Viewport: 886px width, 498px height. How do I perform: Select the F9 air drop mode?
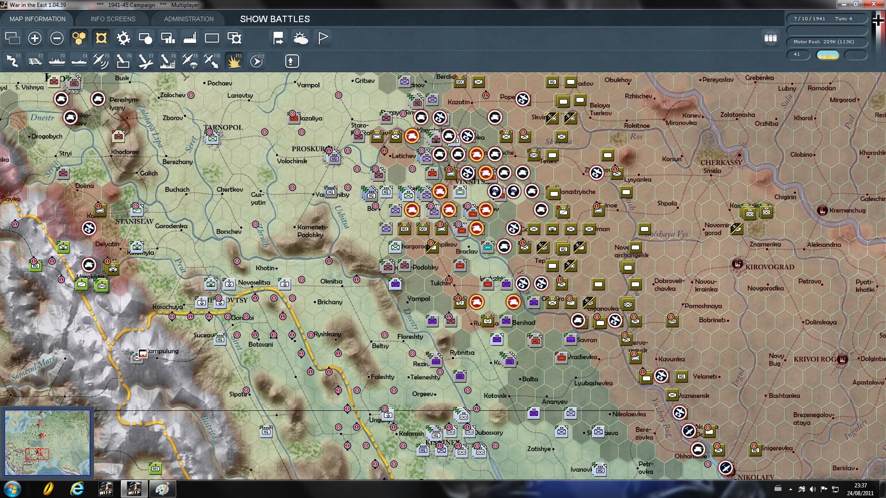point(190,61)
